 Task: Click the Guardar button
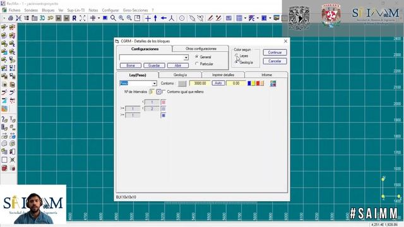click(x=154, y=66)
